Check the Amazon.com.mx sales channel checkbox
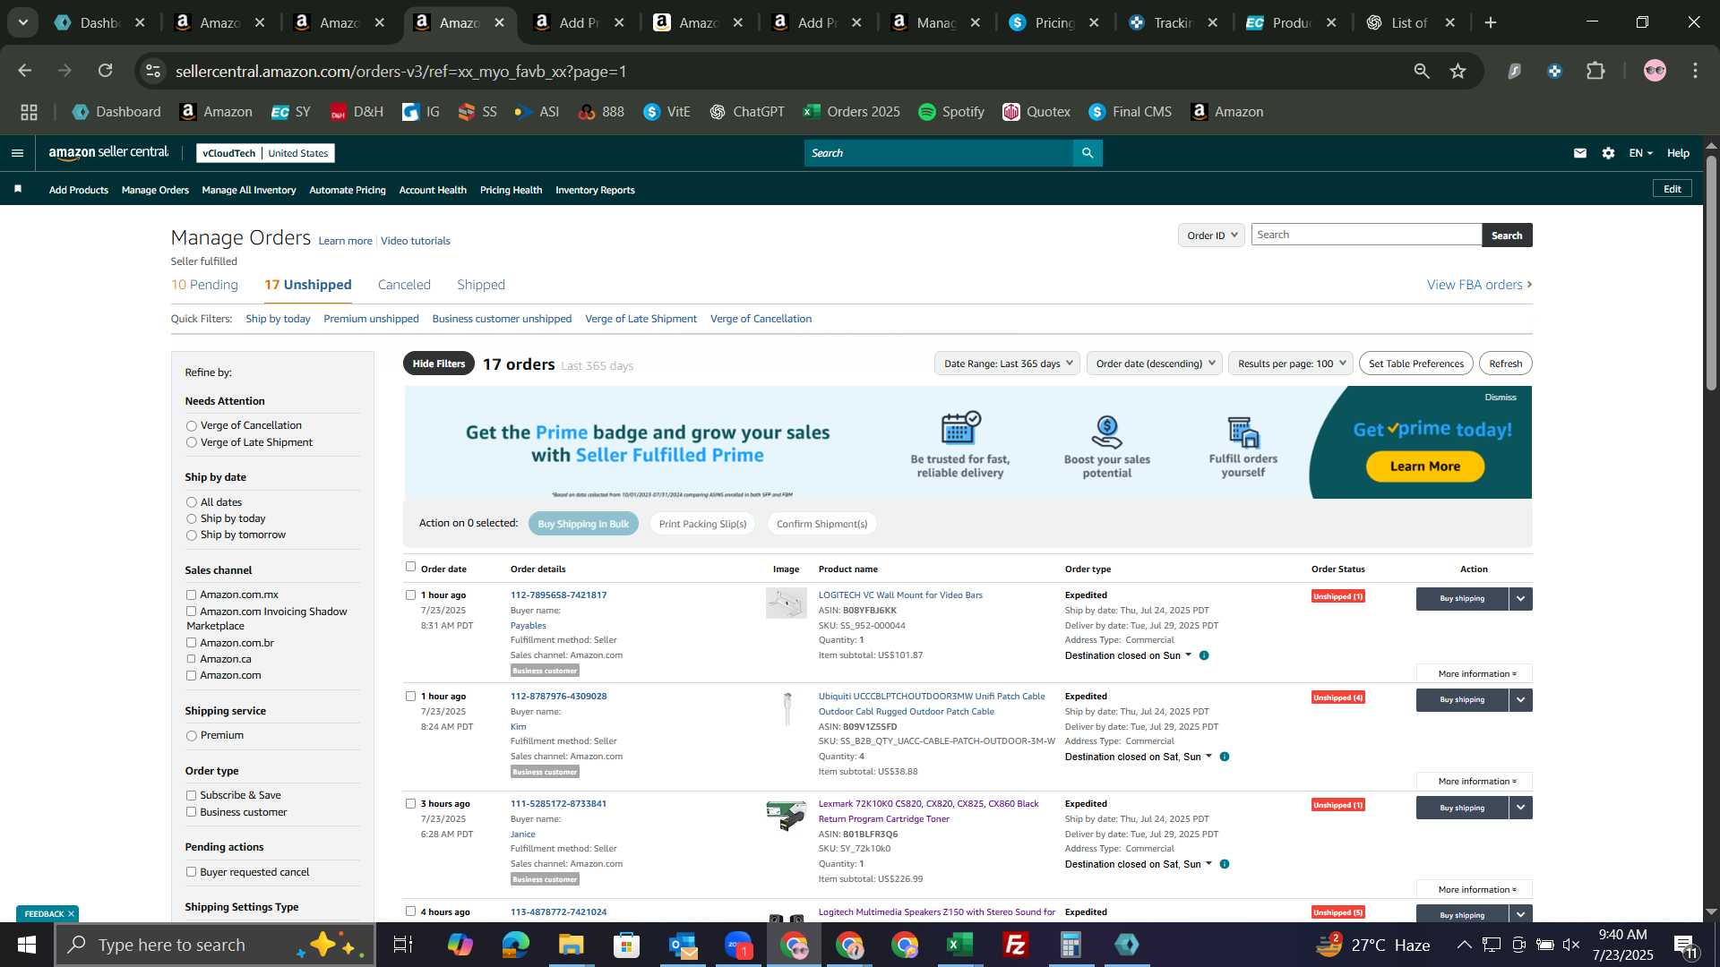The image size is (1720, 967). [191, 595]
